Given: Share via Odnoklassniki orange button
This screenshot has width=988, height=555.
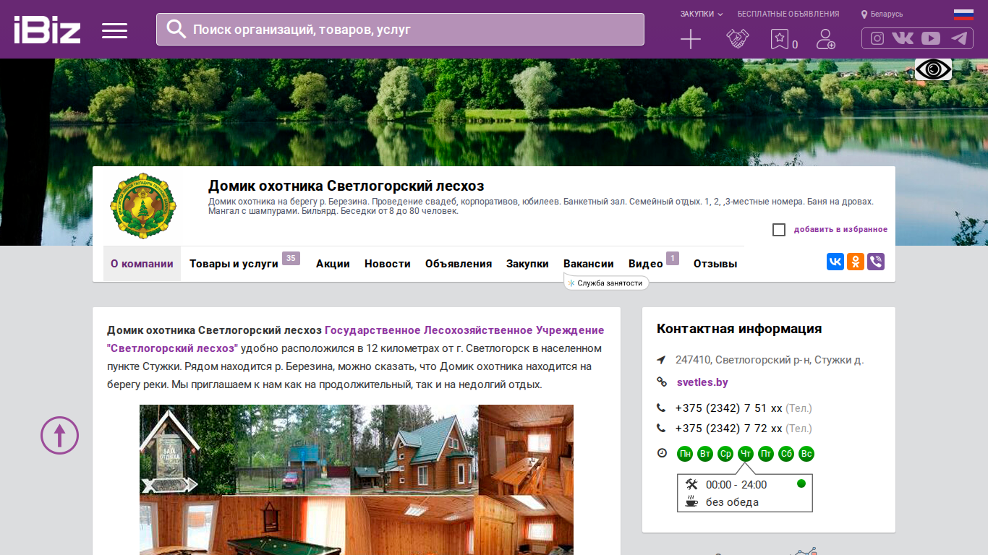Looking at the screenshot, I should (x=856, y=262).
